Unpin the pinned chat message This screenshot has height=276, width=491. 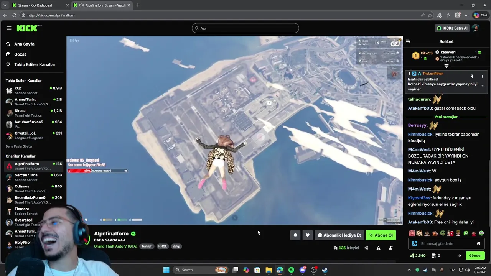click(x=472, y=77)
